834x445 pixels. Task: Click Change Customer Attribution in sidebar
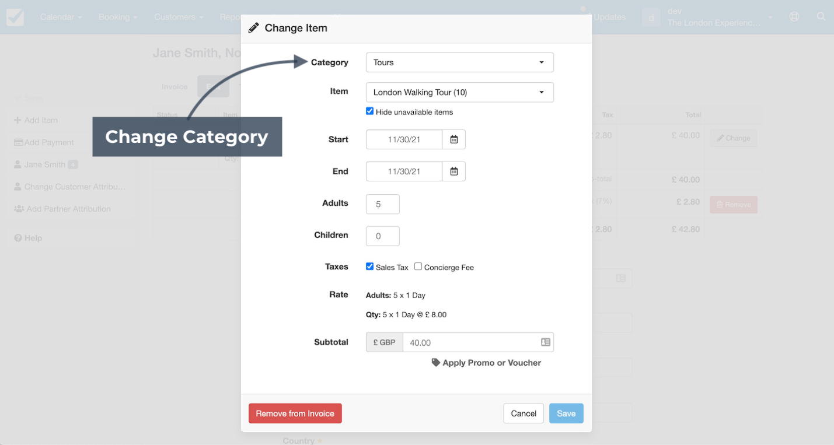click(x=71, y=187)
